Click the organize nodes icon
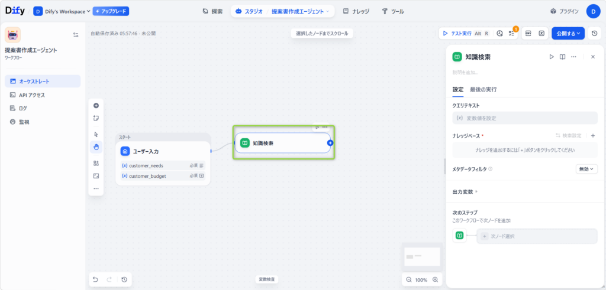Viewport: 606px width, 290px height. click(x=96, y=163)
